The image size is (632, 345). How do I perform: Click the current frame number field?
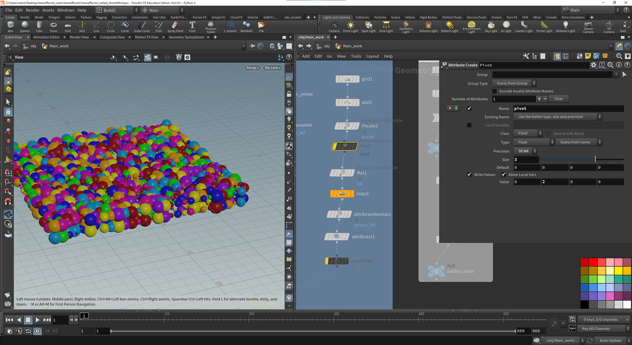coord(60,320)
